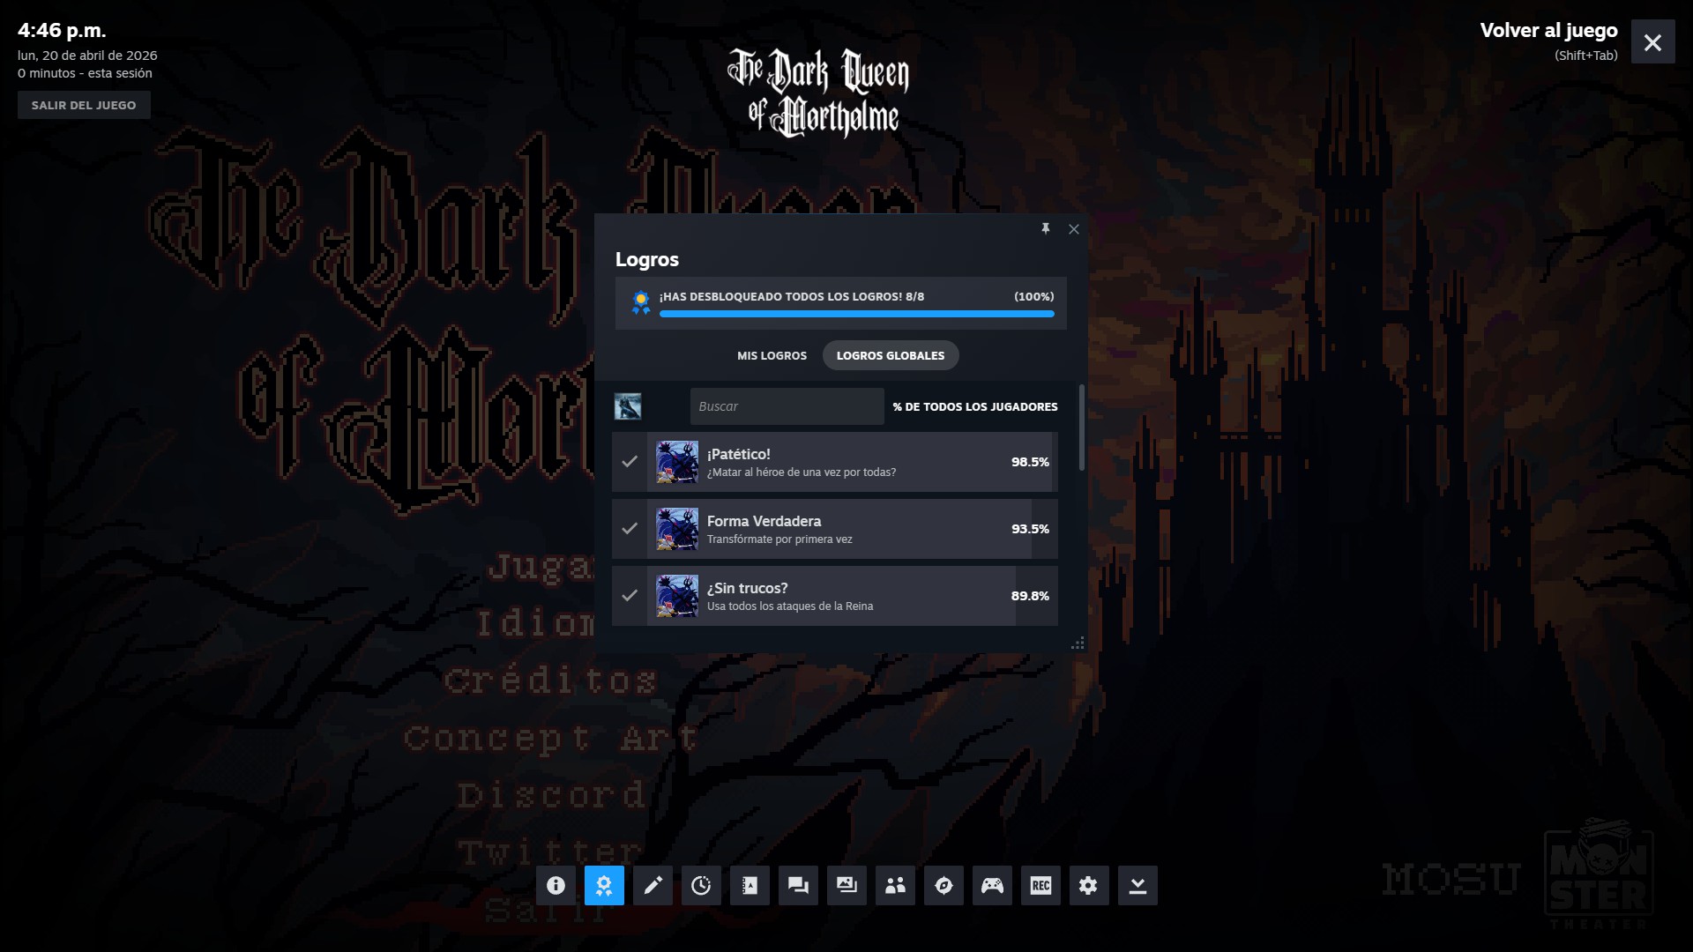Screen dimensions: 1693x952
Task: Click Salir del Juego button
Action: coord(84,105)
